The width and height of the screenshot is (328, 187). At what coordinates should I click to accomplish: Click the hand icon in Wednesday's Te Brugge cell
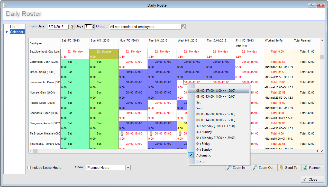[180, 133]
